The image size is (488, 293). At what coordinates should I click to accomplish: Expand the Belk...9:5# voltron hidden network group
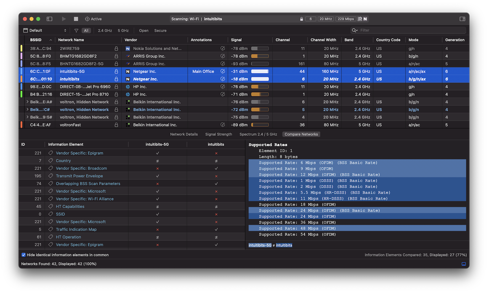coord(27,117)
